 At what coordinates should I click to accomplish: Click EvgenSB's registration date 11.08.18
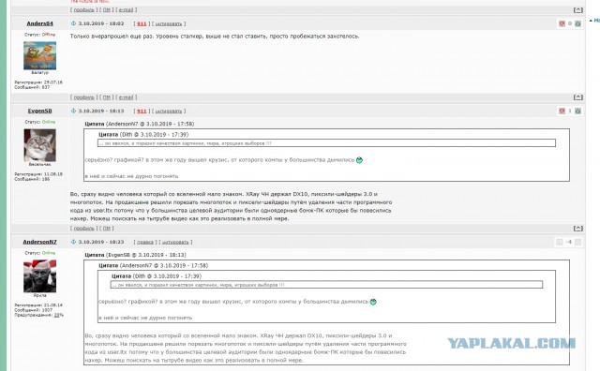pyautogui.click(x=54, y=174)
